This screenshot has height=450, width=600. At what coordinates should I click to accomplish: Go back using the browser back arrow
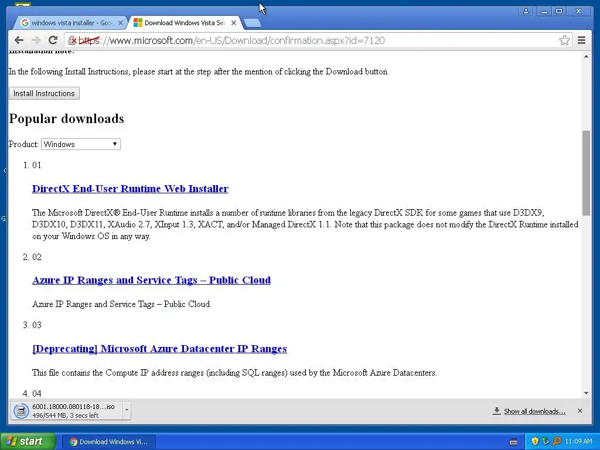[x=19, y=40]
